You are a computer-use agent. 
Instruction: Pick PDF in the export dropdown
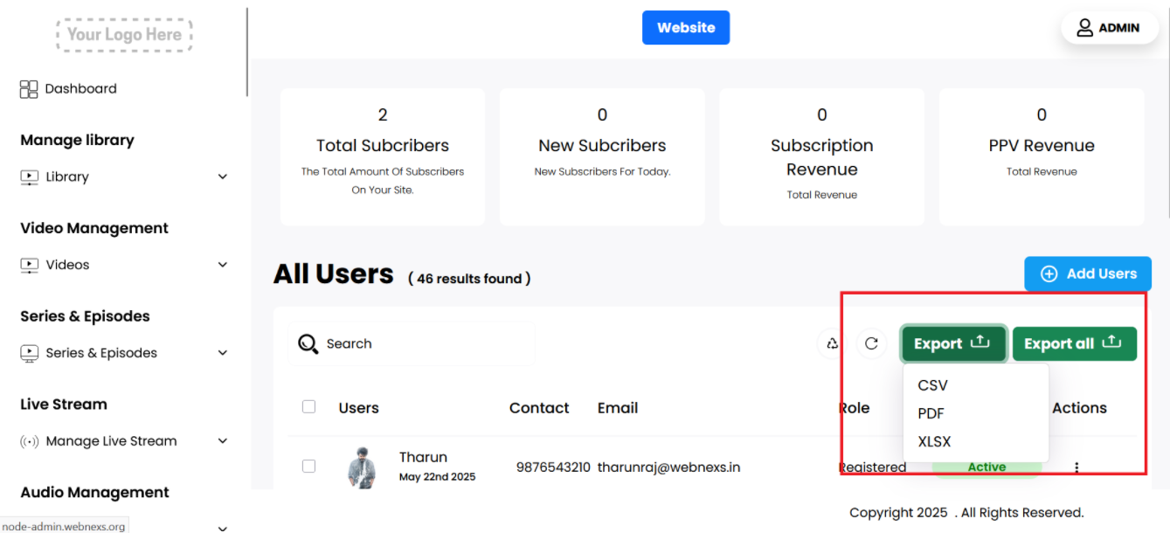tap(931, 413)
